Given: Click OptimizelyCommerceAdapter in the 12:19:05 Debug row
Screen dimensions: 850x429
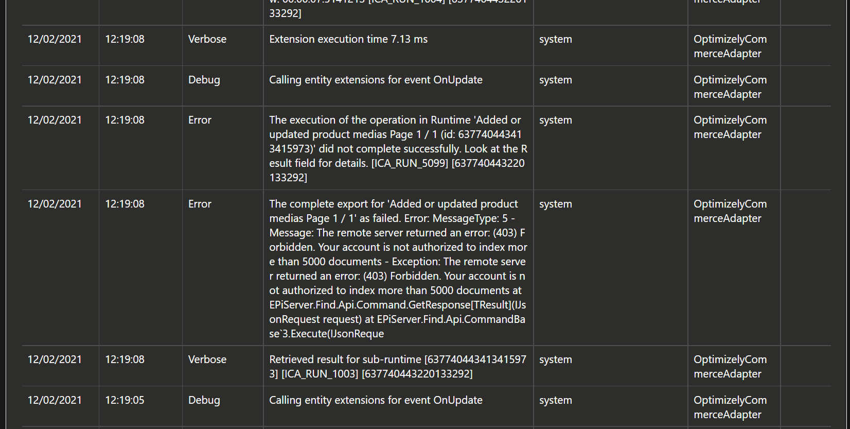Looking at the screenshot, I should tap(730, 407).
